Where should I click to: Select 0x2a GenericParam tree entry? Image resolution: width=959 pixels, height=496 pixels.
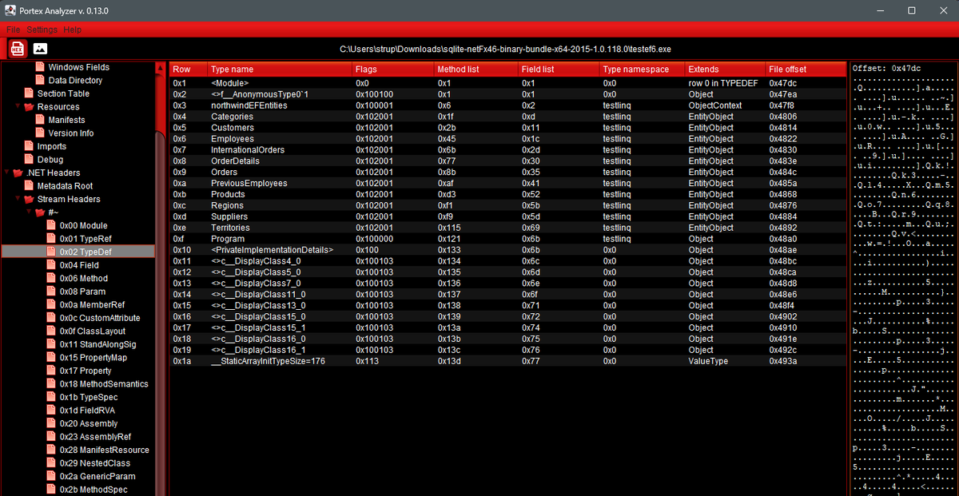click(x=97, y=476)
